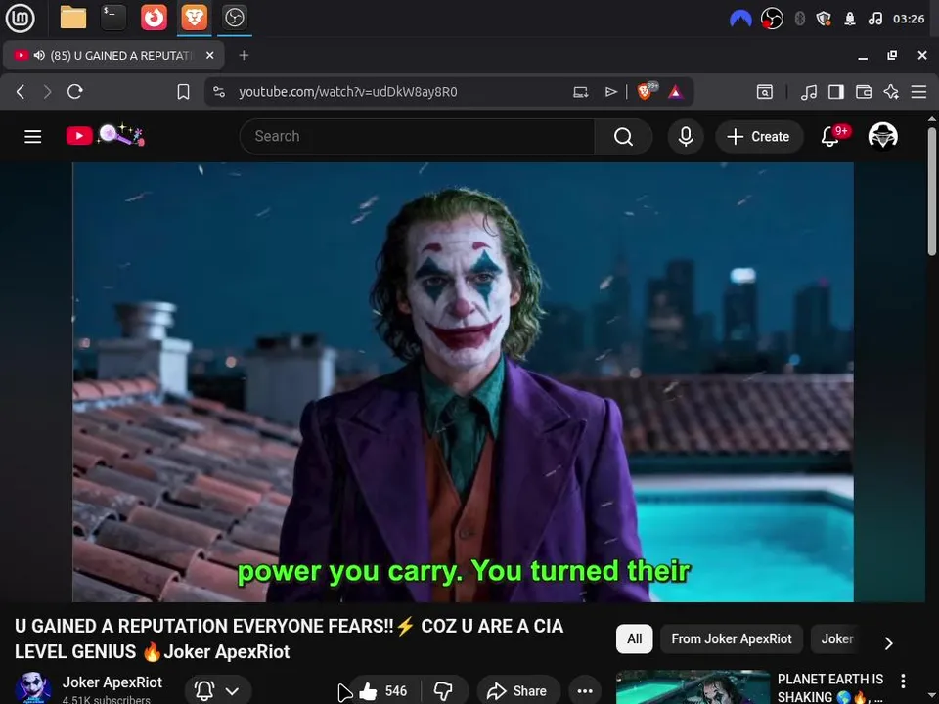Open Leo AI sparkle toolbar icon
Screen dimensions: 939x704
(891, 92)
